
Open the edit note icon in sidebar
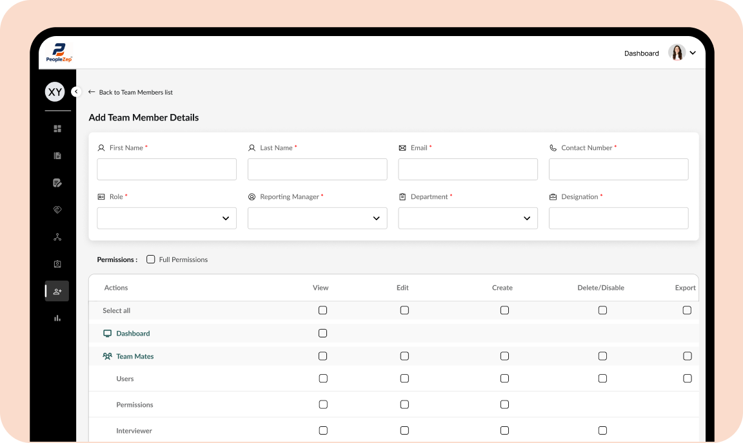57,183
